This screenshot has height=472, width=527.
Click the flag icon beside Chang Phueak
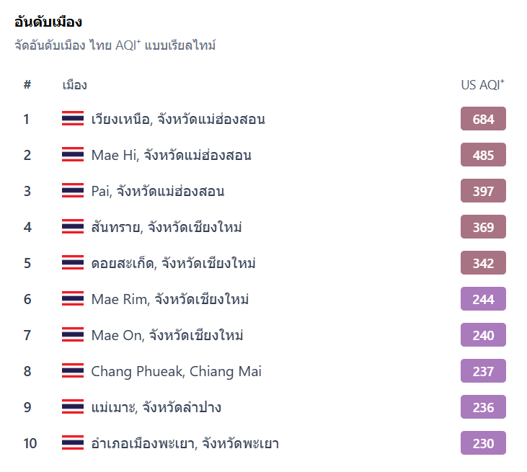pyautogui.click(x=73, y=371)
